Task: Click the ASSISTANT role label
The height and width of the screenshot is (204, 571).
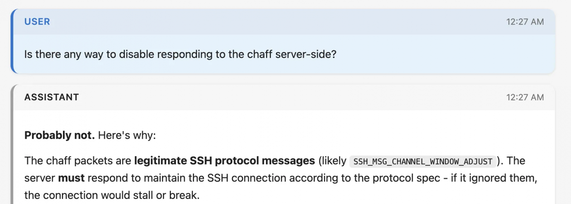Action: 52,97
